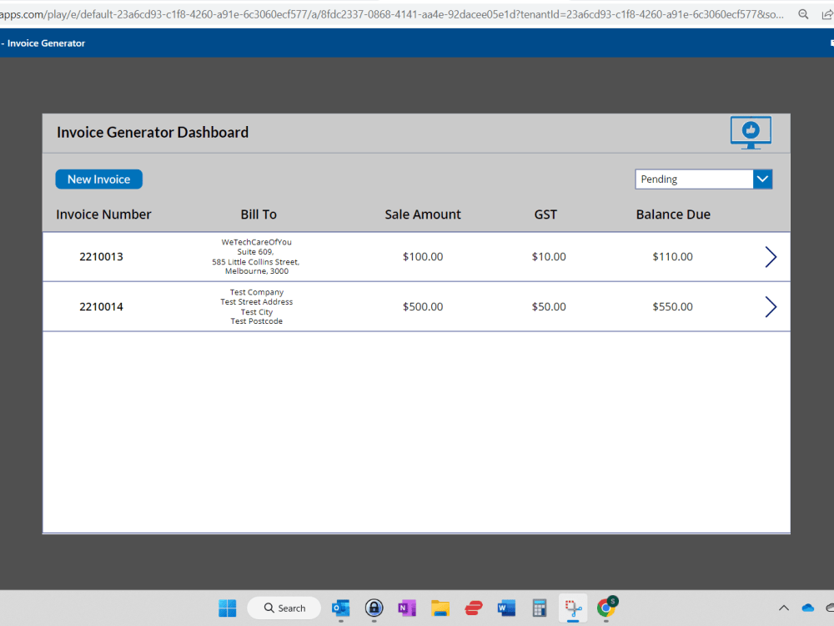
Task: Open Outlook from the taskbar
Action: [x=340, y=608]
